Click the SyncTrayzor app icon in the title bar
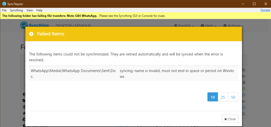The width and height of the screenshot is (271, 127). pos(4,4)
